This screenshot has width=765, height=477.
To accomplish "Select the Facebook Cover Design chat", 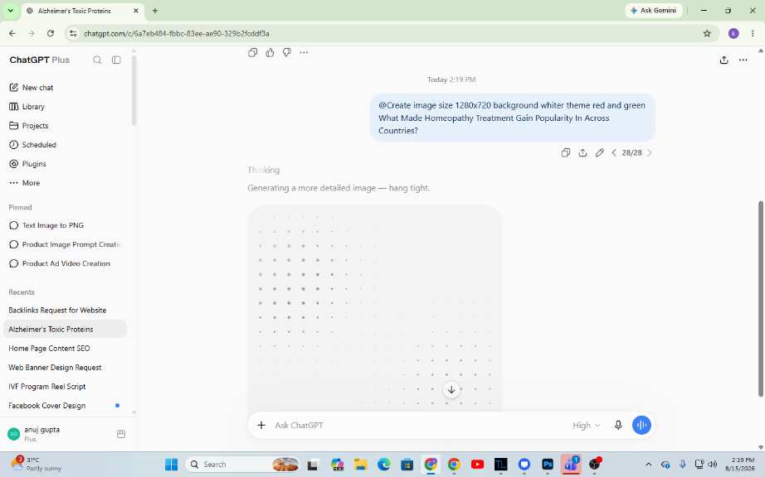I will [46, 406].
